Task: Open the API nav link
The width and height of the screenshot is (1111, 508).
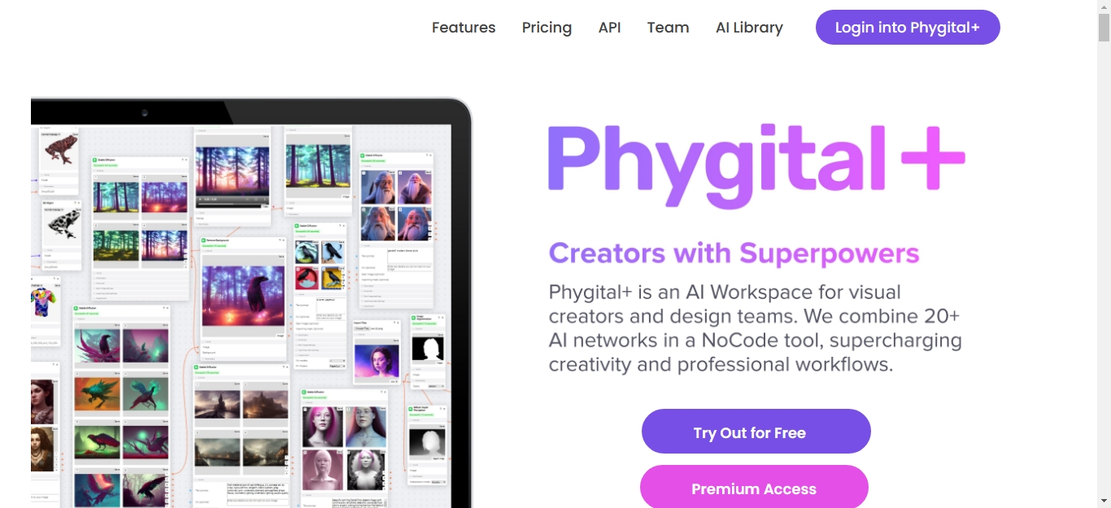Action: (609, 28)
